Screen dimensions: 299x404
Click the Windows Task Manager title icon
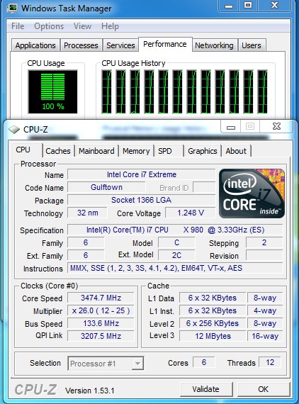(x=11, y=8)
